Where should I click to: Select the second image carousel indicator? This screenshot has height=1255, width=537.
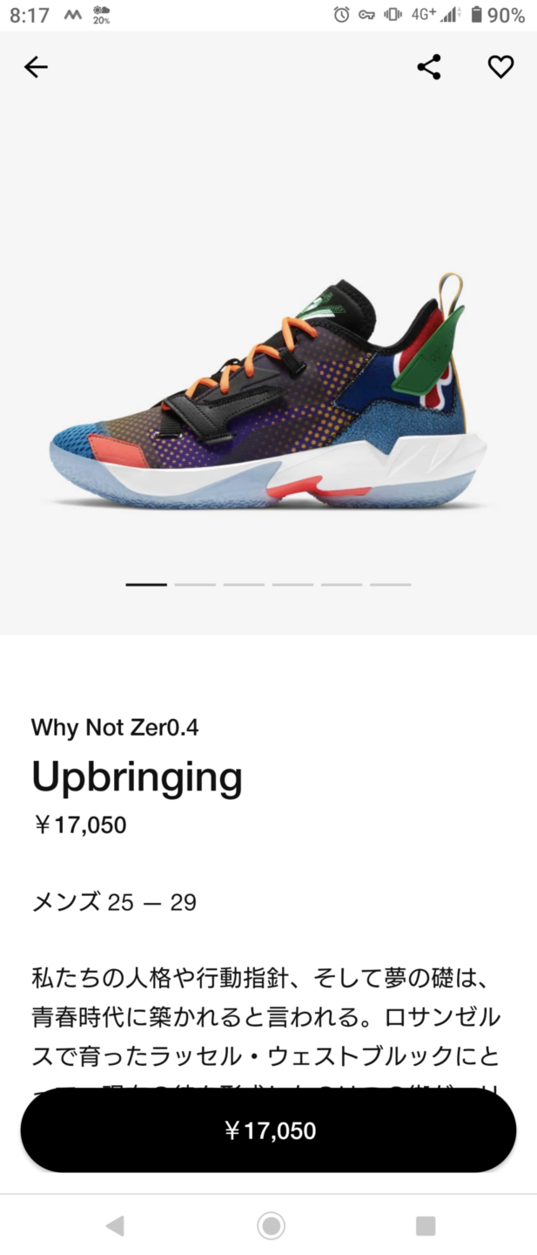point(195,585)
